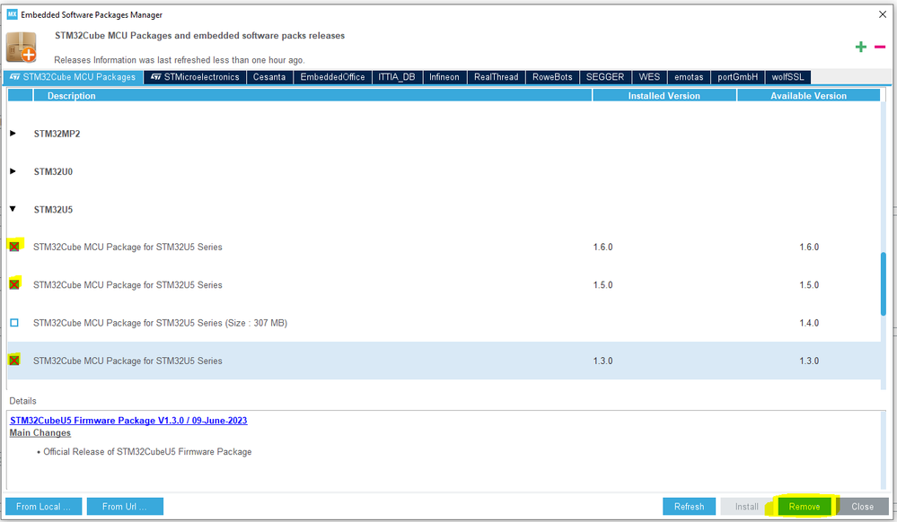Click the green plus icon to expand all
The height and width of the screenshot is (522, 897).
click(x=861, y=47)
